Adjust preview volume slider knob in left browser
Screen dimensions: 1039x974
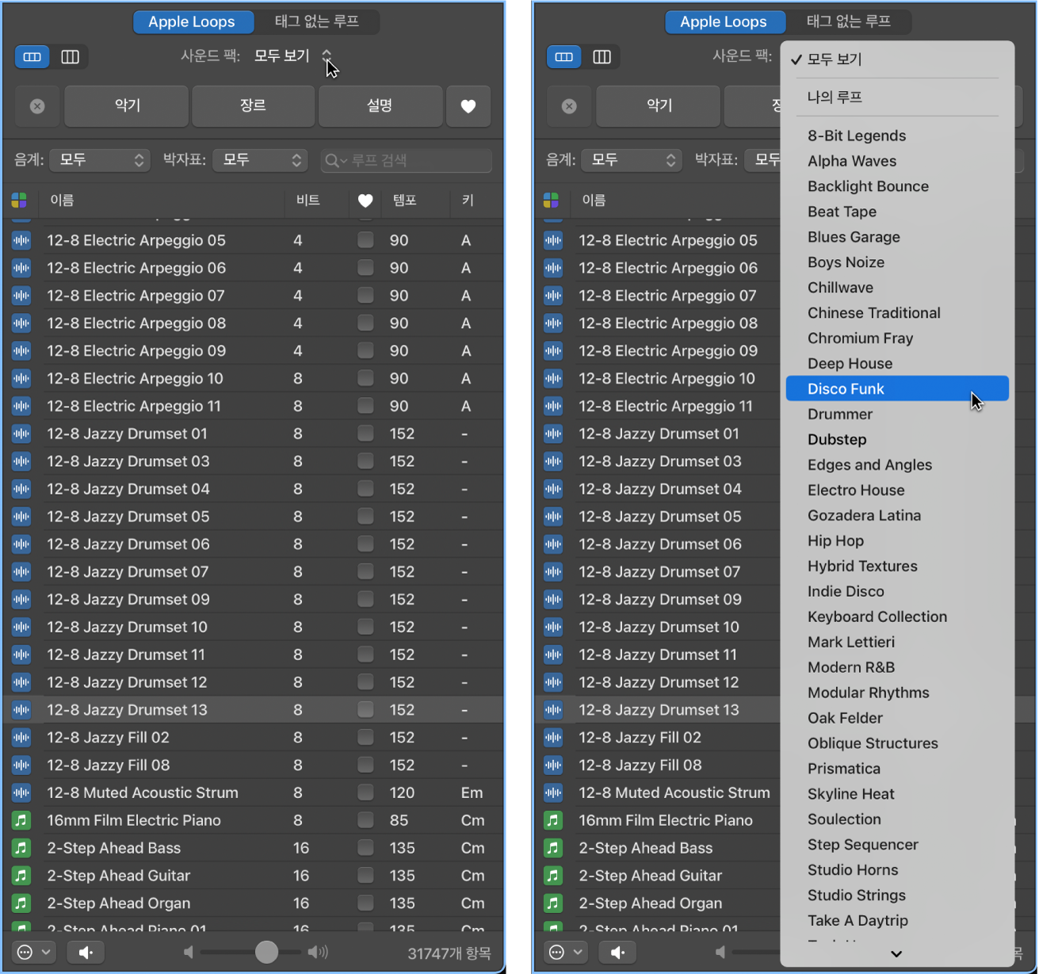(266, 952)
